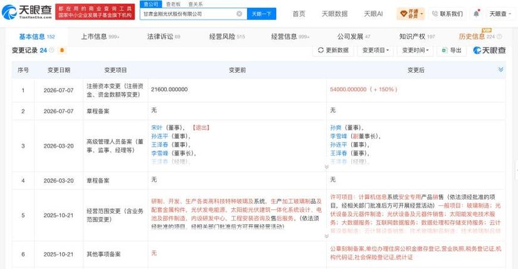Open 李雪峰 副董事长 link in 变更后 column

pos(339,136)
